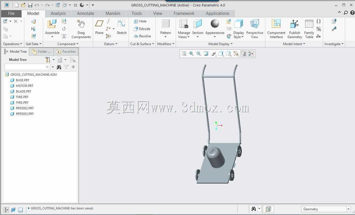This screenshot has width=355, height=215.
Task: Click Publish Geometry
Action: [x=294, y=29]
